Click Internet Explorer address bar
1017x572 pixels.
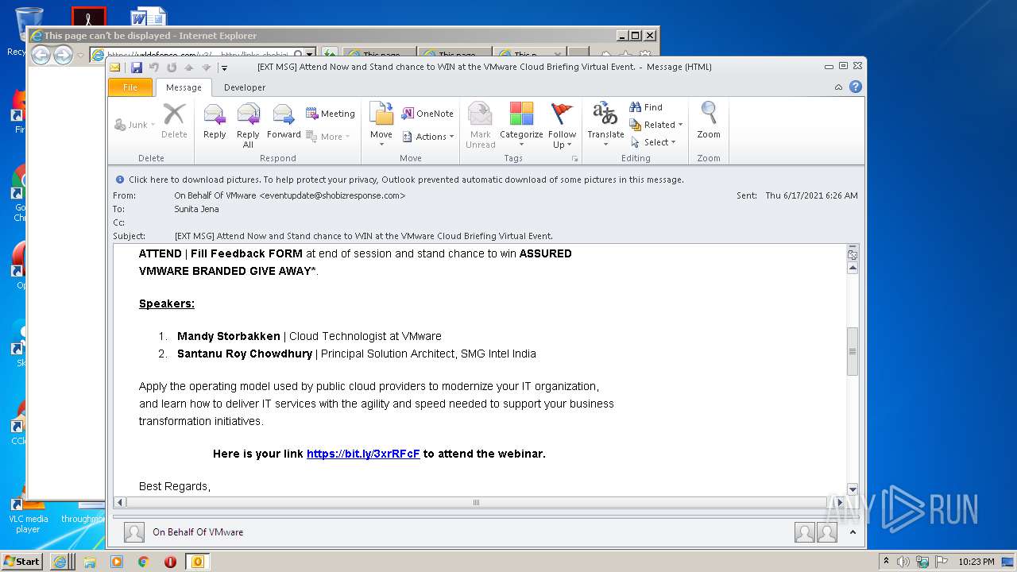[x=199, y=55]
